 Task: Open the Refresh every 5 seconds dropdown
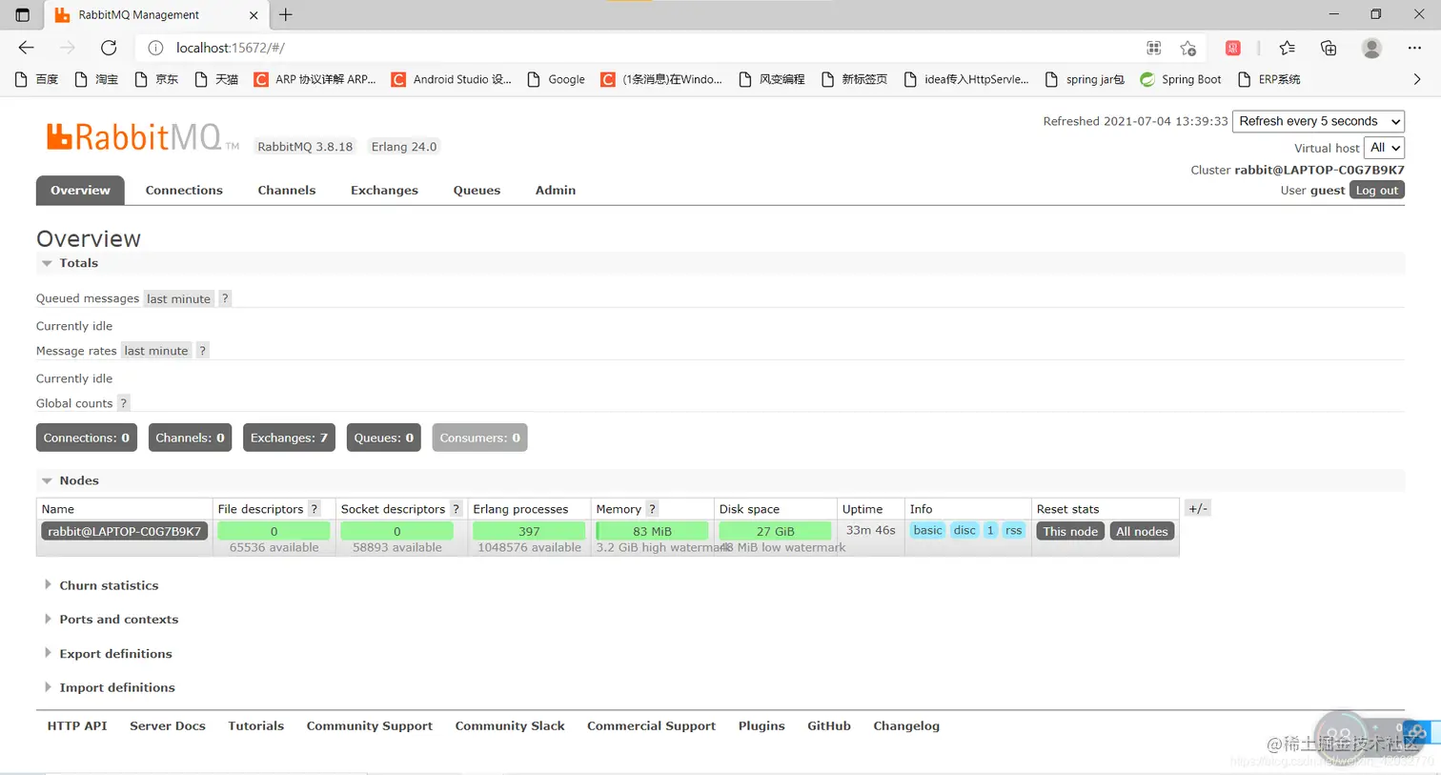click(x=1319, y=121)
